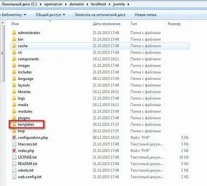207x186 pixels.
Task: Go to localhost in address bar
Action: point(98,4)
